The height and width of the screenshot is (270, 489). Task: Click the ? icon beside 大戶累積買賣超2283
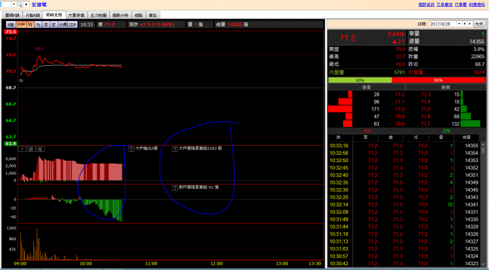coord(175,149)
